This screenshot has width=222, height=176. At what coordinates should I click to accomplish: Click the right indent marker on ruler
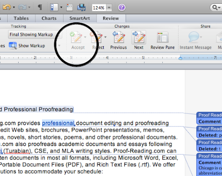(x=180, y=58)
